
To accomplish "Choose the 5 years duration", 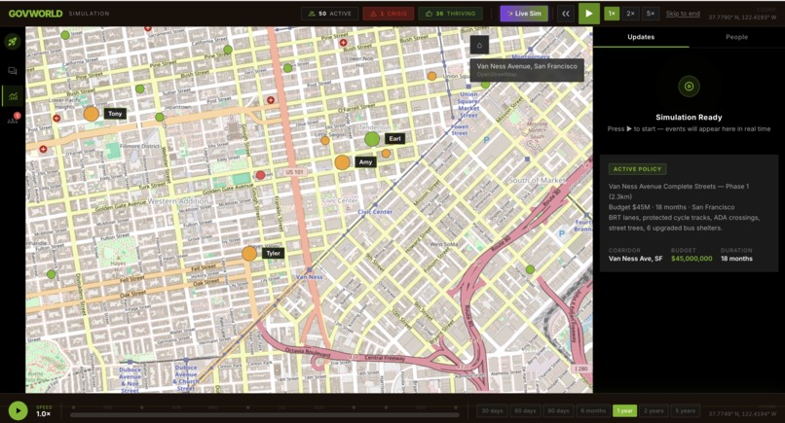I will point(685,410).
